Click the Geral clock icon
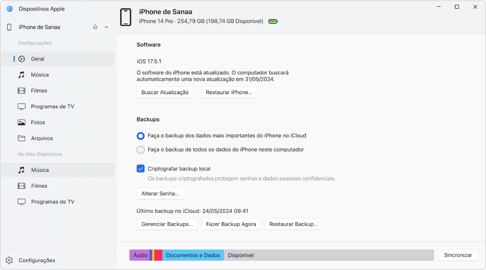The image size is (486, 270). 21,59
